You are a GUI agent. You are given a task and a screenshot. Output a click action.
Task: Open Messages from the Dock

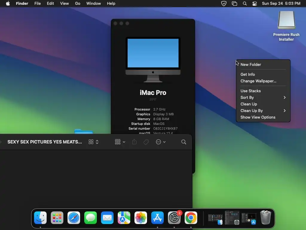click(x=91, y=218)
